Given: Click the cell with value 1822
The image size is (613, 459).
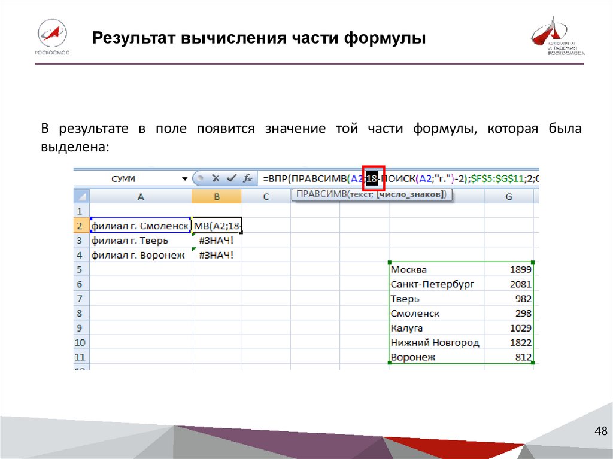Looking at the screenshot, I should tap(508, 343).
